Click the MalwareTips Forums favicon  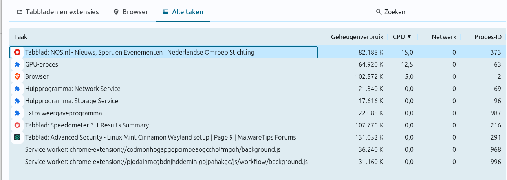click(17, 137)
